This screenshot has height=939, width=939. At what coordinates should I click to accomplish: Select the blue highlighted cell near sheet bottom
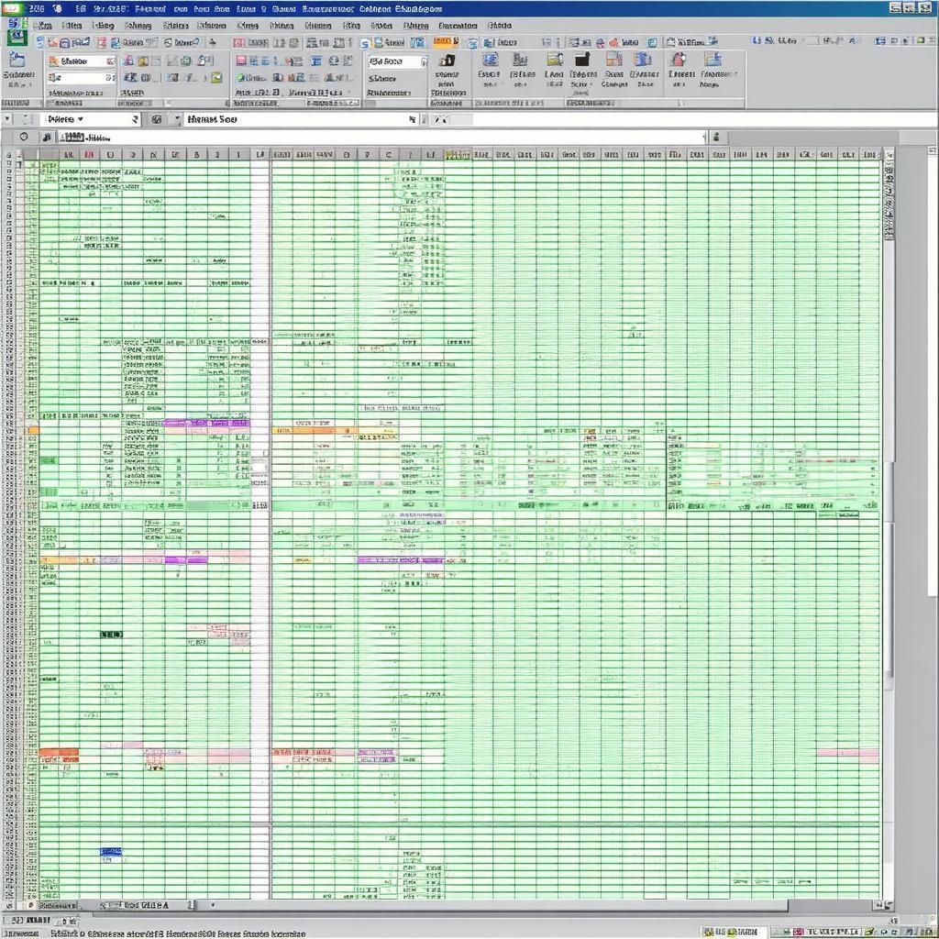click(x=111, y=852)
